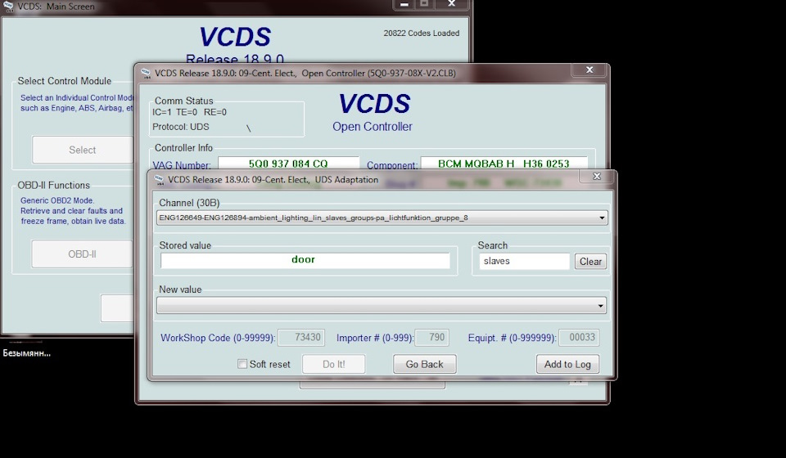
Task: Click the Channel (30B) label
Action: 189,203
